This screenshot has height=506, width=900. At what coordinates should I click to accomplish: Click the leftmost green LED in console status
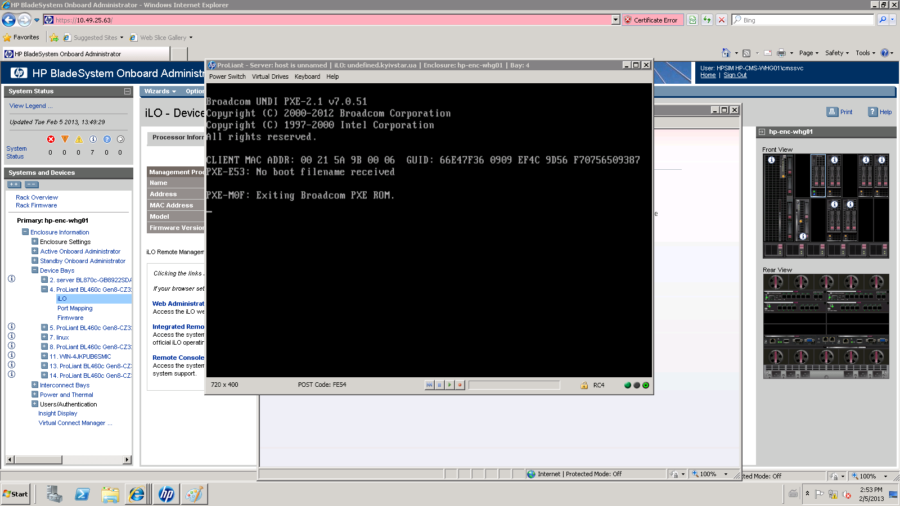coord(628,385)
